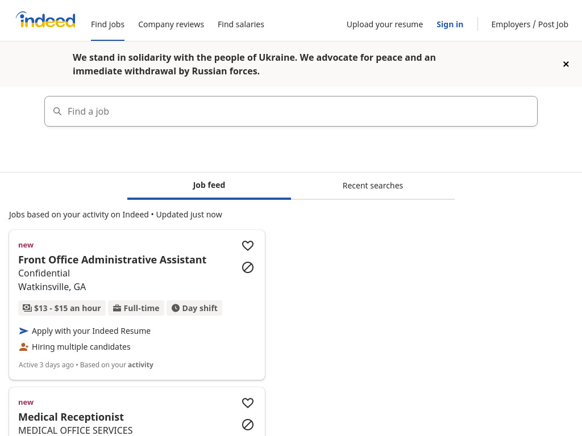Mark Front Office Administrative Assistant as not interested
The image size is (582, 436).
pos(248,267)
